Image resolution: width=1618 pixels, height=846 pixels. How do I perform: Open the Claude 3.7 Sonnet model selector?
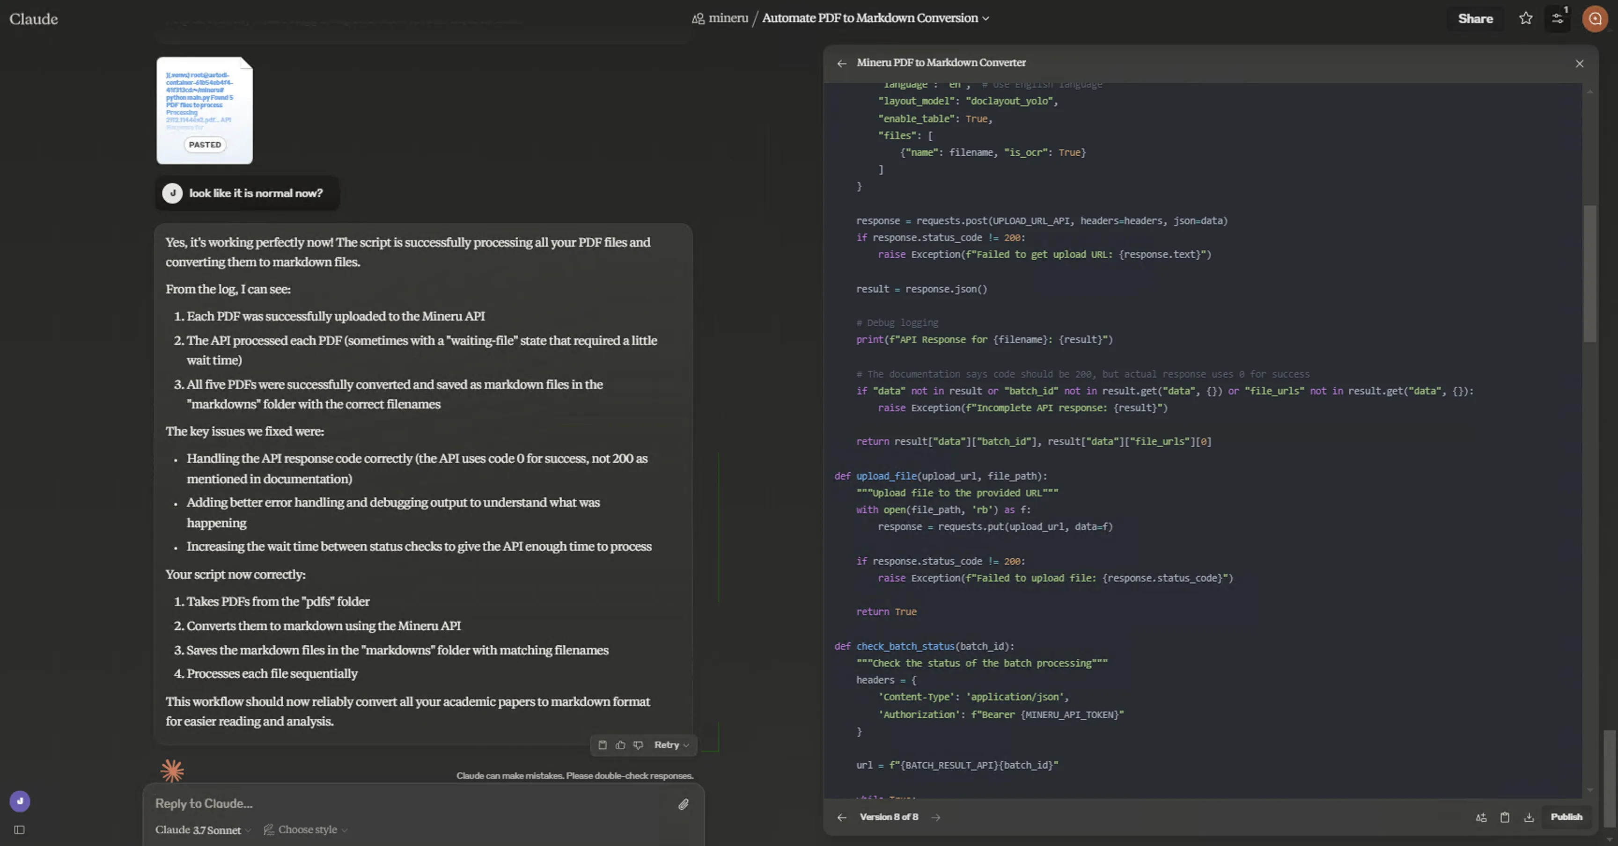pos(203,830)
